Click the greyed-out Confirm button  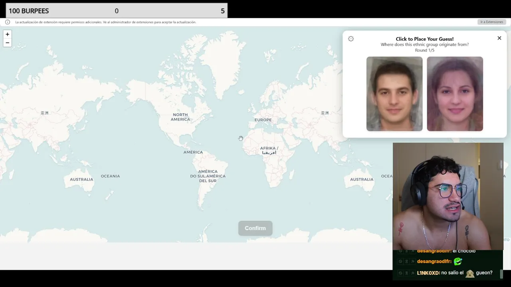pos(255,228)
